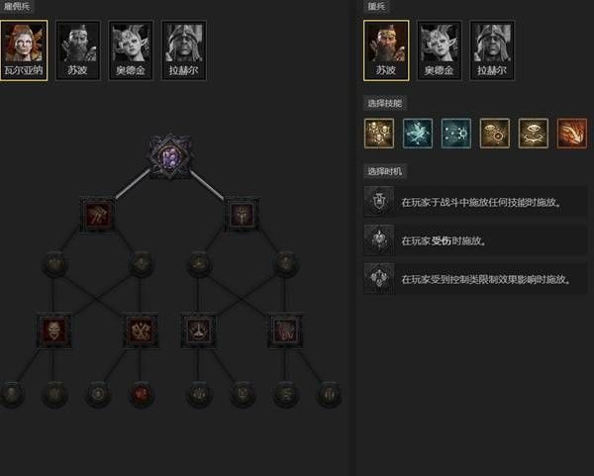This screenshot has width=594, height=476.
Task: Select the red axe skill node on the left branch
Action: [x=98, y=215]
